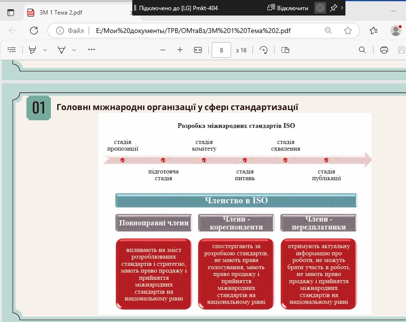Click the 'Члени - кореспонденти' box
Screen dimensions: 406x322
click(236, 223)
